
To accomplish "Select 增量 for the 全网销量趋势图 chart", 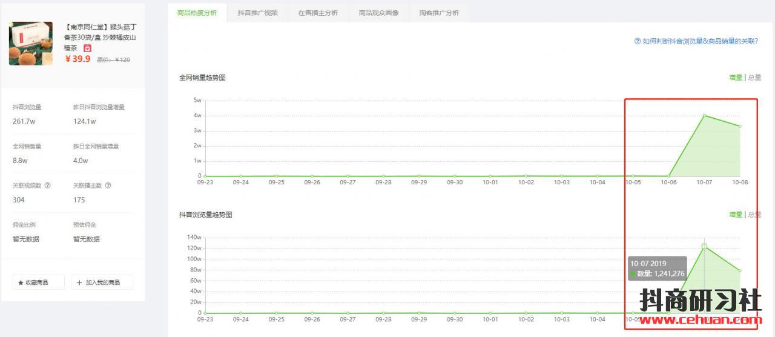I will point(735,78).
